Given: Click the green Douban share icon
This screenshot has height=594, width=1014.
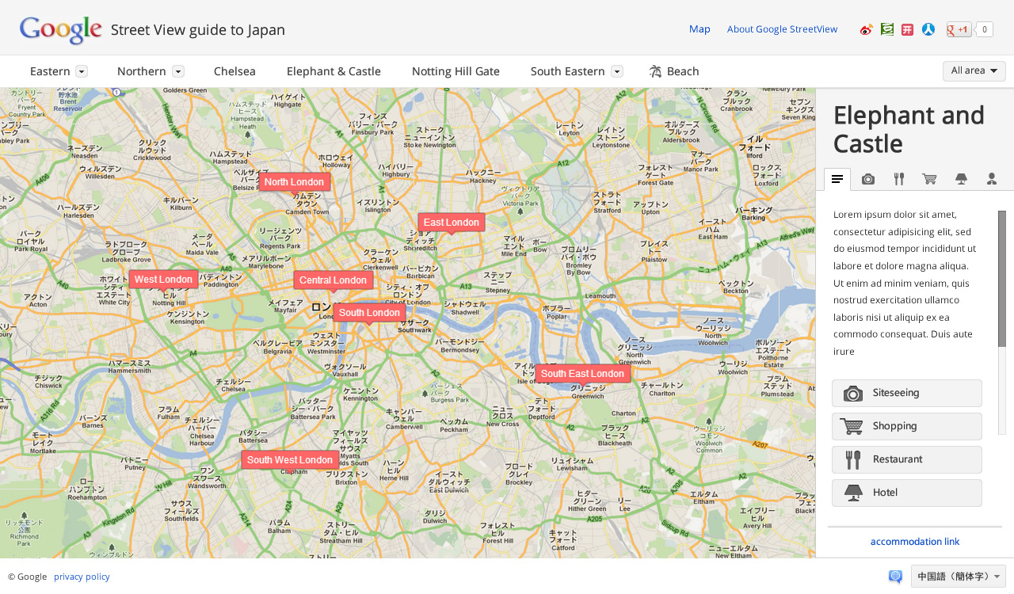Looking at the screenshot, I should [x=887, y=29].
